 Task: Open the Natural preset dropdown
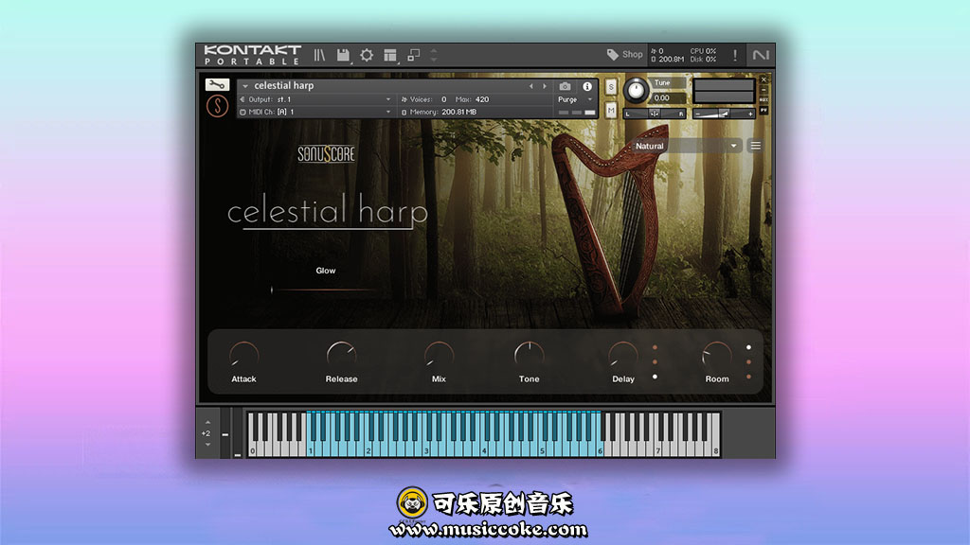click(x=686, y=146)
